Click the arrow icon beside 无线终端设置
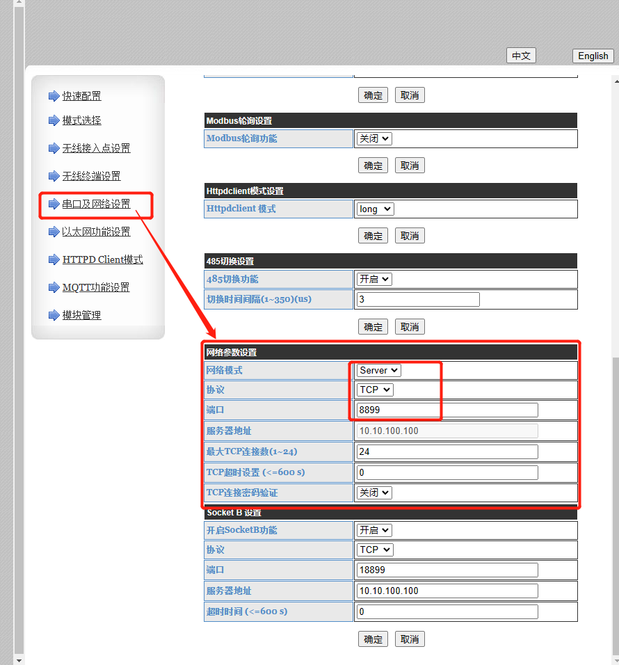Image resolution: width=619 pixels, height=665 pixels. click(x=54, y=176)
